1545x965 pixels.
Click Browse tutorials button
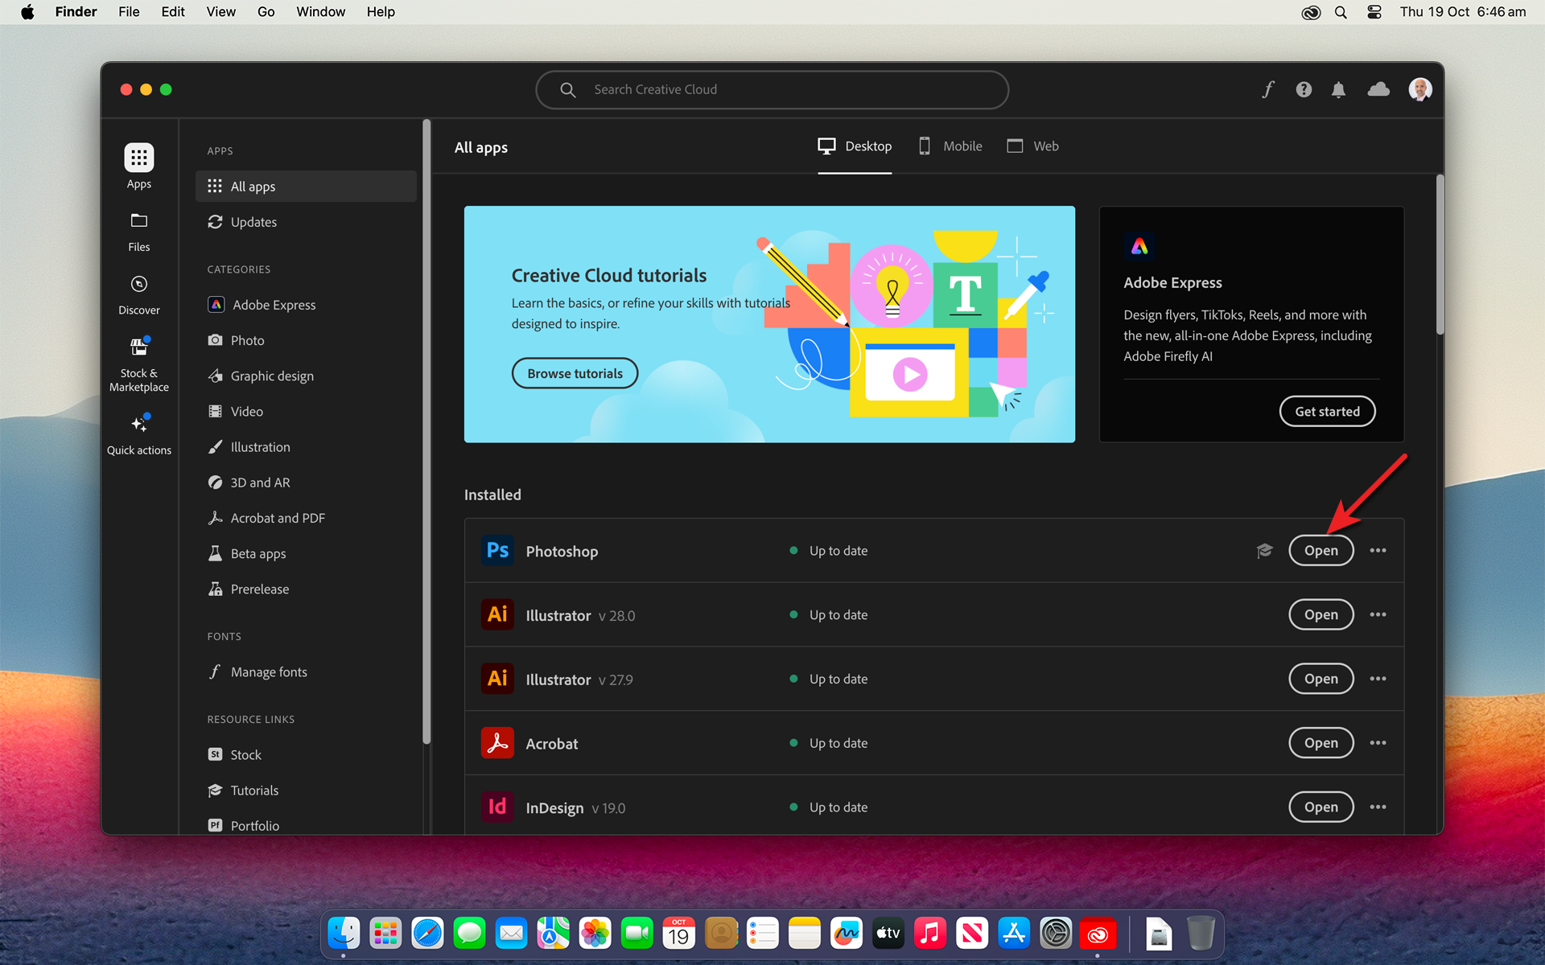[575, 374]
